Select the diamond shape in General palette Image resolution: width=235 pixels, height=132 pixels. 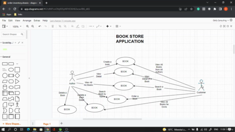tap(17, 76)
